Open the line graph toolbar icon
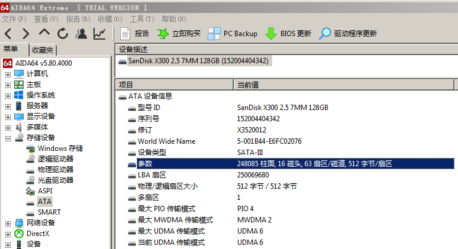 [99, 34]
